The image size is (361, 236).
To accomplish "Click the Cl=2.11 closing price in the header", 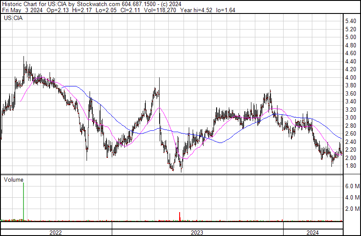I will point(110,10).
